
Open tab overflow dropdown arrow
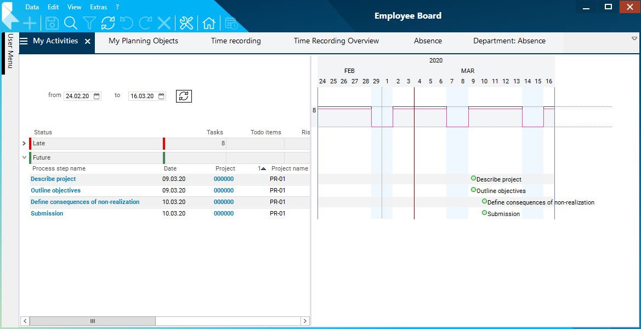(634, 39)
